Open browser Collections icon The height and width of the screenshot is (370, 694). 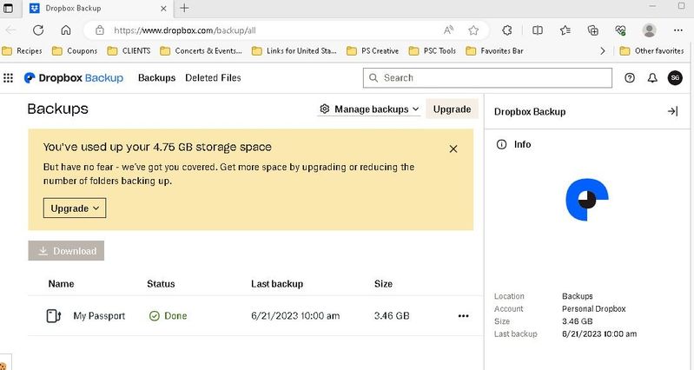pos(592,30)
